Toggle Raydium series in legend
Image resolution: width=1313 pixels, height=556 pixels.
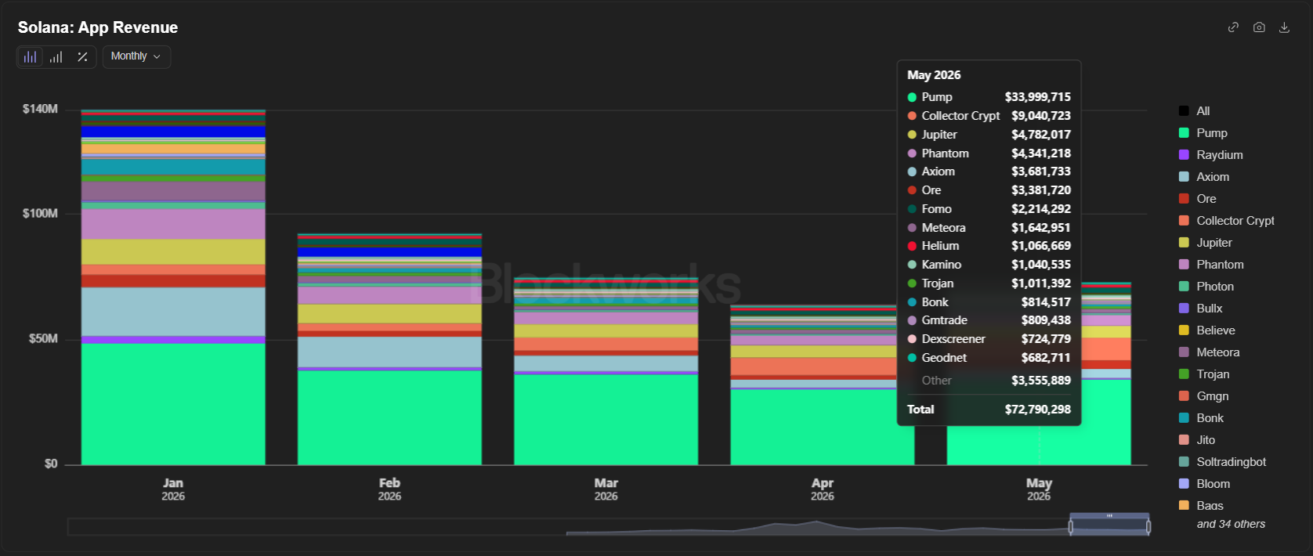(1210, 155)
